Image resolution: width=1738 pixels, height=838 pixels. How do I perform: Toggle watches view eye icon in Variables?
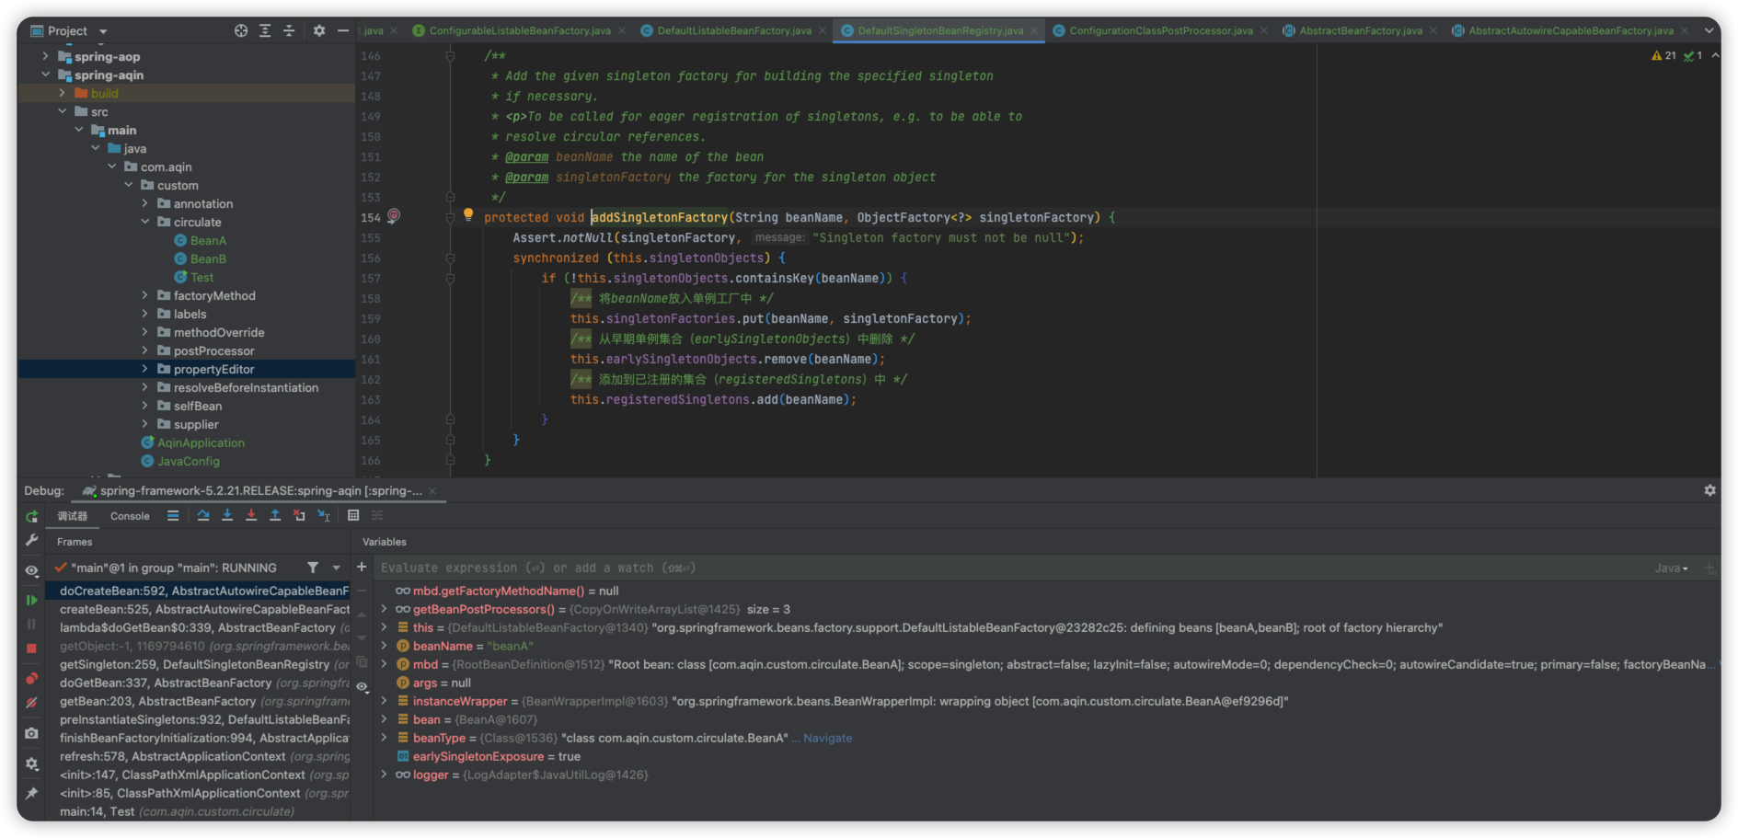coord(363,687)
